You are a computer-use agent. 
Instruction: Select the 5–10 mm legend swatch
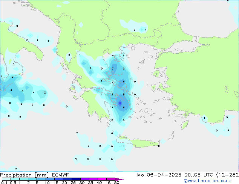pos(41,179)
